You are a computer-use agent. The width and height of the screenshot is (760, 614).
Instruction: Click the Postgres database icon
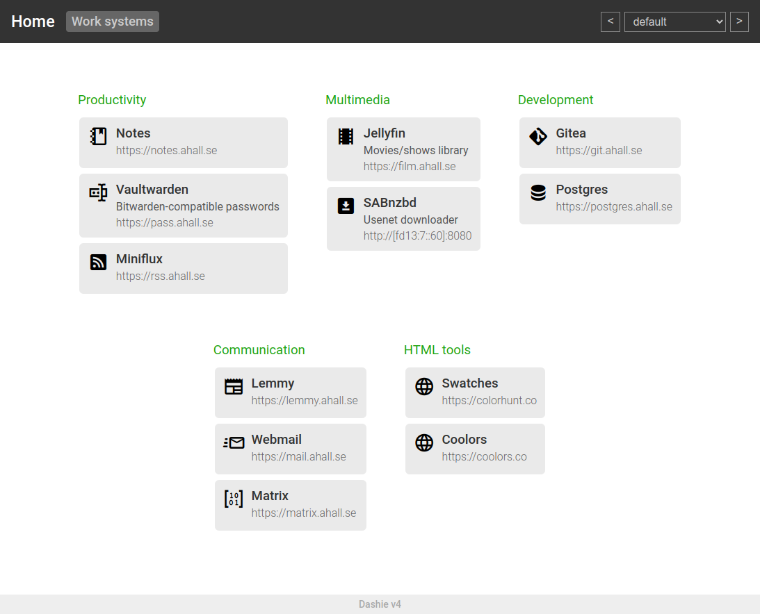(x=538, y=192)
